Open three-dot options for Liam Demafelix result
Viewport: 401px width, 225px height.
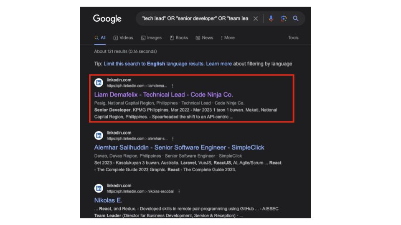pyautogui.click(x=173, y=86)
